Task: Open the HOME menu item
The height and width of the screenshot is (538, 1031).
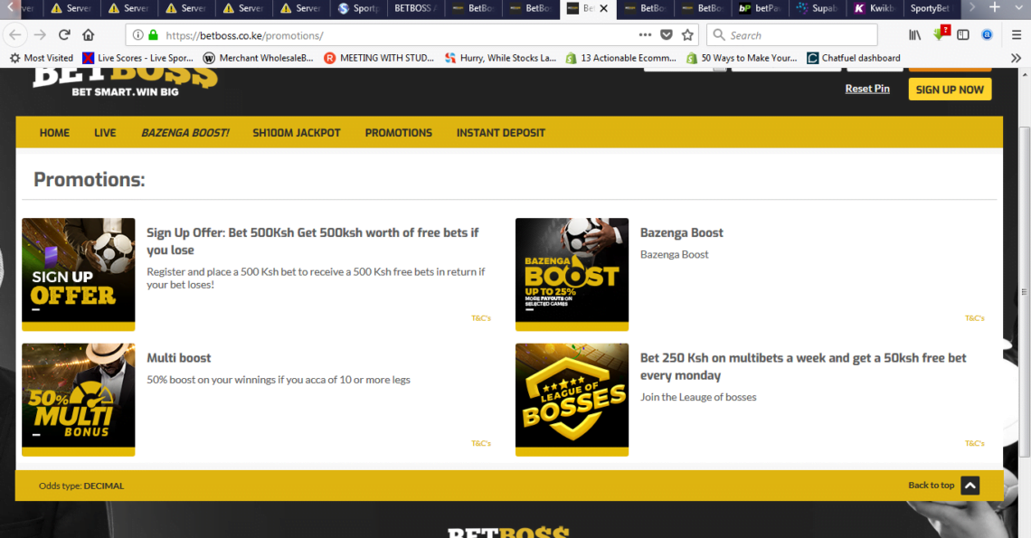Action: [54, 133]
